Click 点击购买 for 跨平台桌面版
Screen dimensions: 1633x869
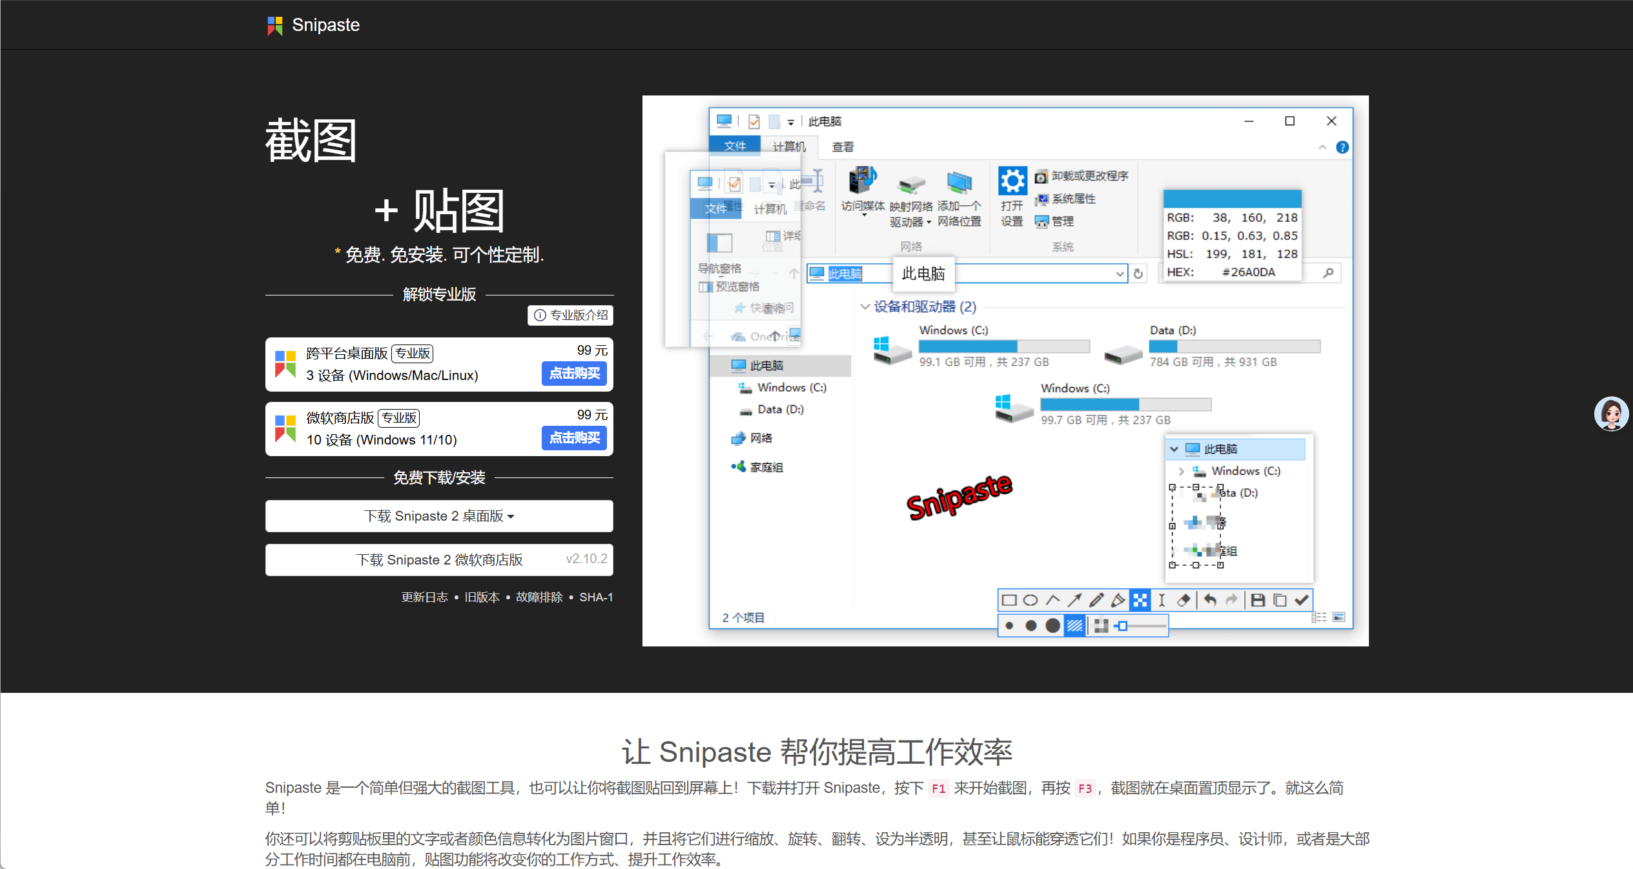[574, 374]
